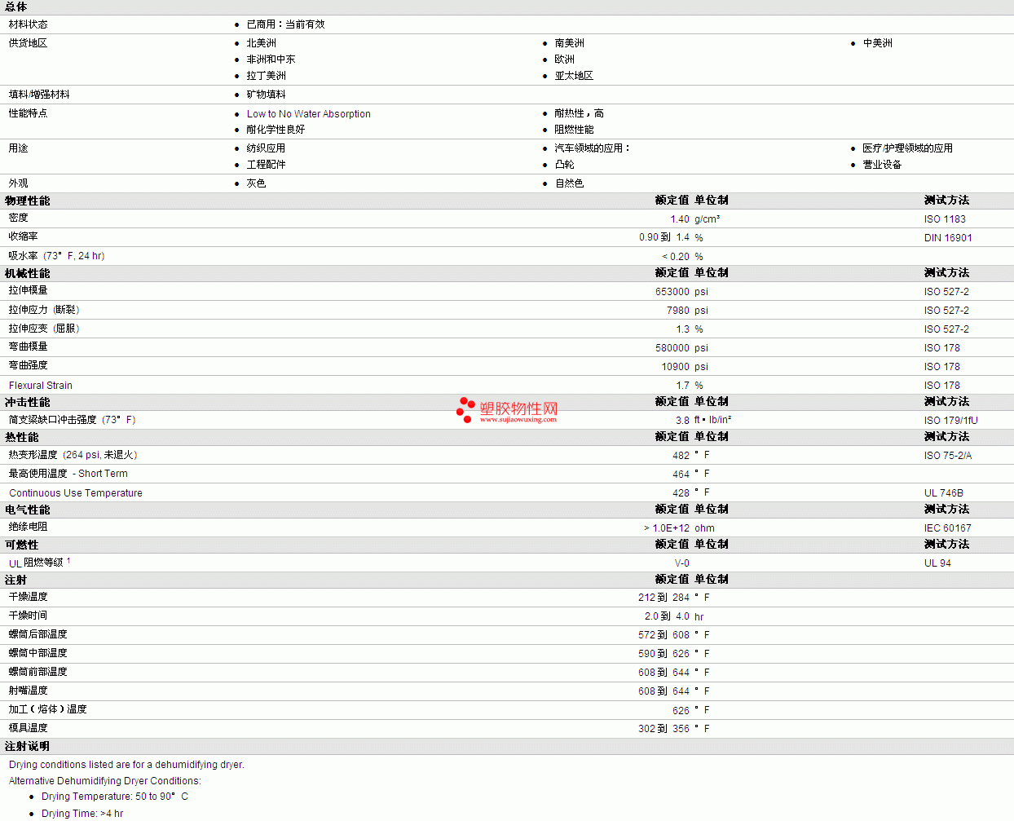This screenshot has height=821, width=1014.
Task: Click the 弯曲强度 value 10900
Action: 676,367
